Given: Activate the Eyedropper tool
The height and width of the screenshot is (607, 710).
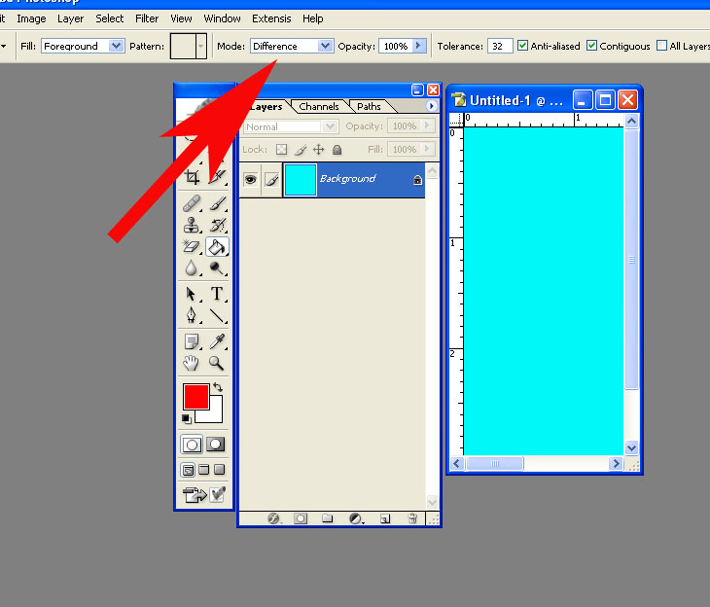Looking at the screenshot, I should (x=216, y=340).
